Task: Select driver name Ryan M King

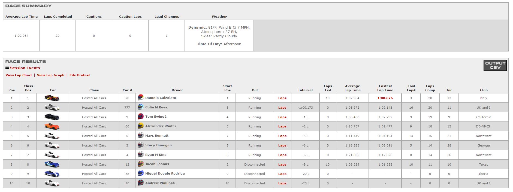Action: 156,155
